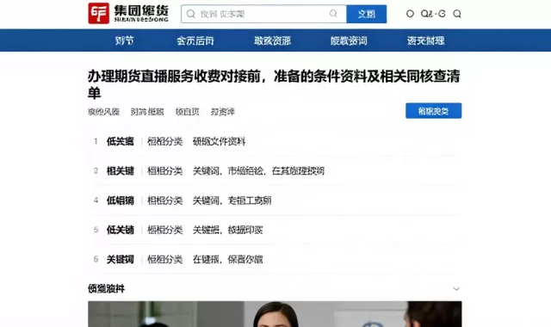
Task: Open the third navigation bar menu item ending 资源
Action: click(272, 40)
